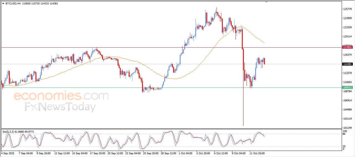
Task: Click the BTCUSD,H4 chart title text
Action: [x=13, y=4]
